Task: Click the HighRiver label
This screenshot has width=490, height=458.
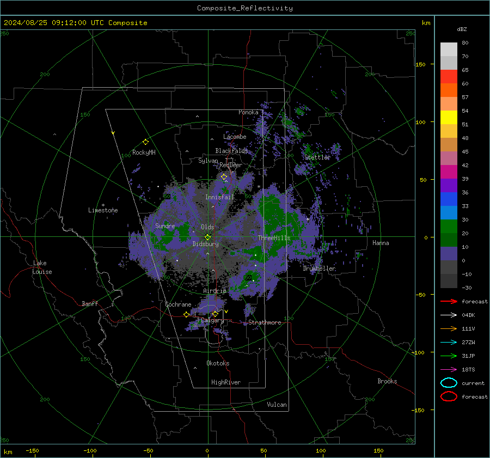Action: pos(226,382)
